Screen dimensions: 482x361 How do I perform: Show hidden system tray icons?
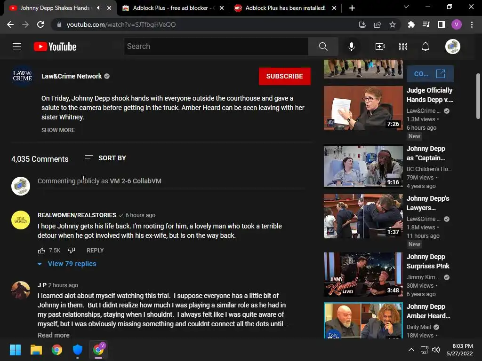(x=411, y=350)
